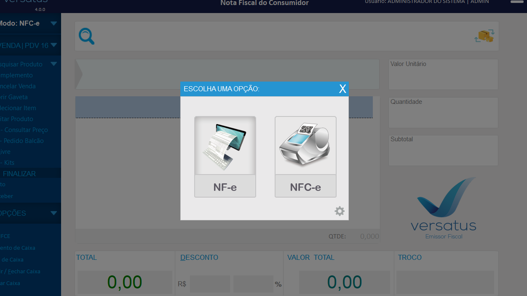Choose the NFC-e receipt printer icon
The height and width of the screenshot is (296, 527).
click(305, 146)
